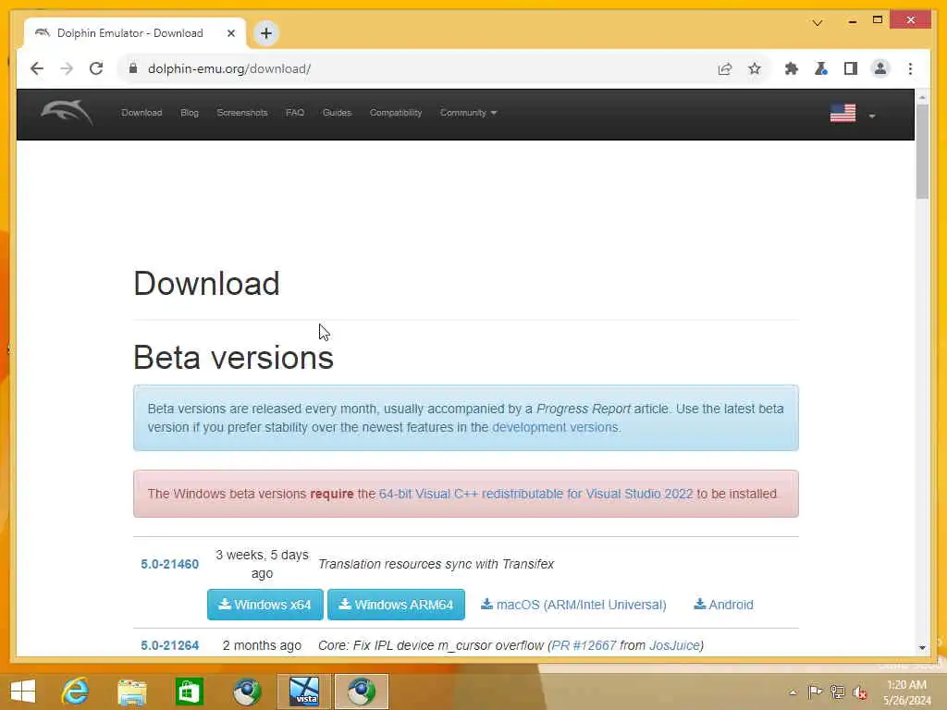Launch Internet Explorer from the taskbar

[75, 692]
